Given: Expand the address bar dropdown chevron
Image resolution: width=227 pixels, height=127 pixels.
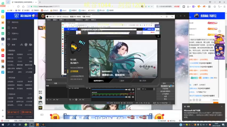Looking at the screenshot, I should 152,6.
